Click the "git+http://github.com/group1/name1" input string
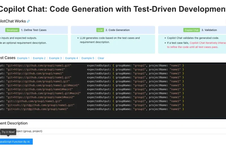This screenshot has height=163, width=226. (x=35, y=74)
